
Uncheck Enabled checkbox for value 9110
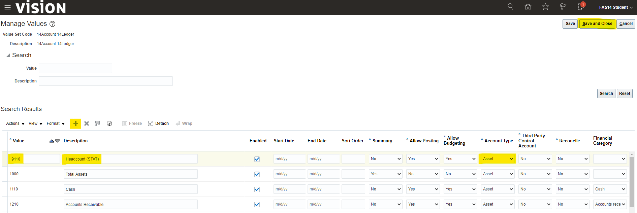[257, 159]
